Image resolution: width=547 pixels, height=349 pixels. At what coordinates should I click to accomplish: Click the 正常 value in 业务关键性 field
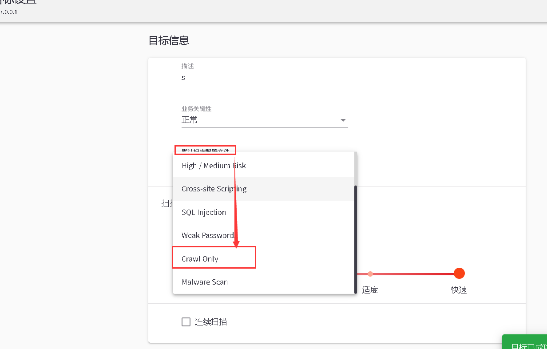click(x=190, y=120)
